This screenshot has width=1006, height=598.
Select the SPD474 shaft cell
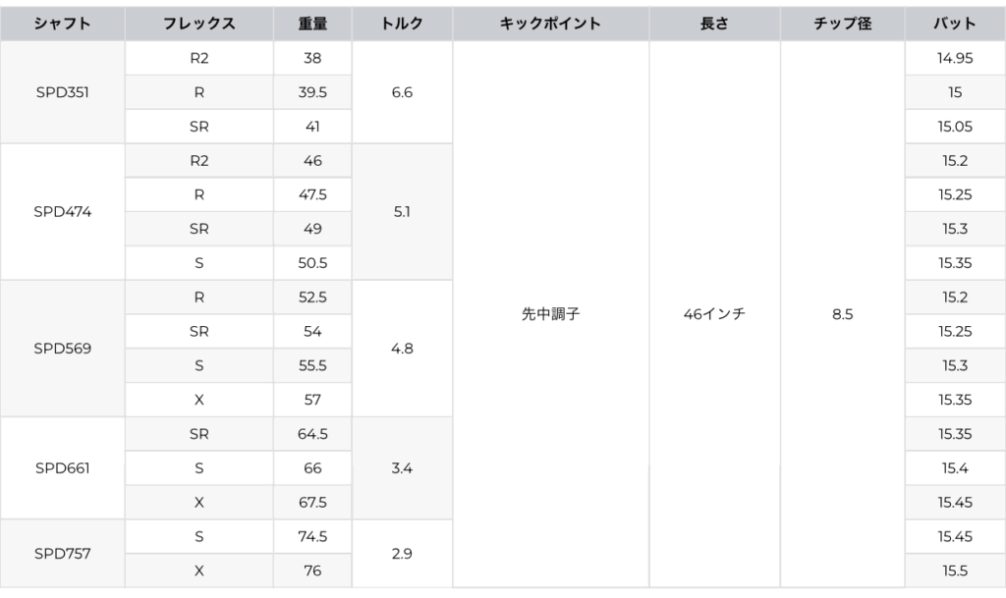pos(62,211)
